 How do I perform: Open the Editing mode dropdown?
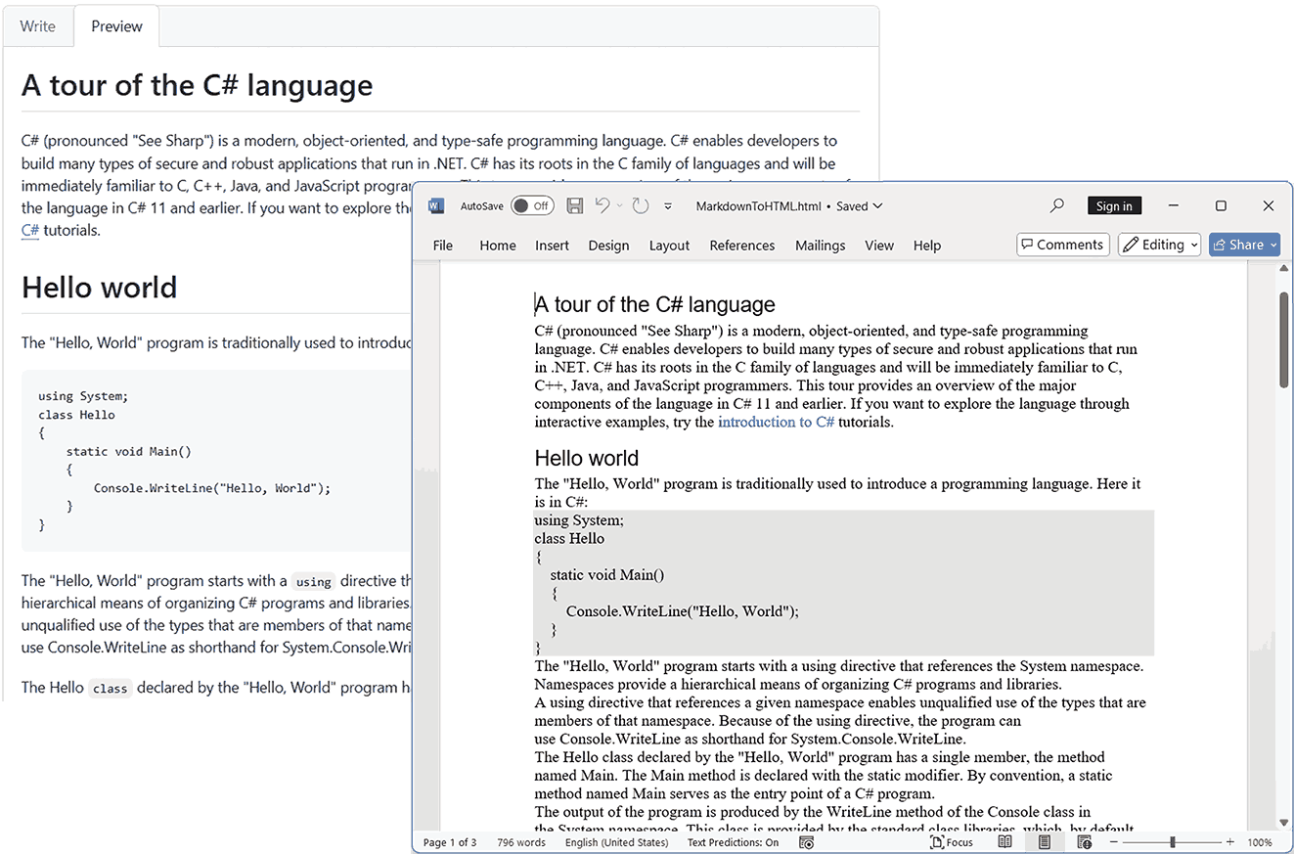click(x=1159, y=244)
